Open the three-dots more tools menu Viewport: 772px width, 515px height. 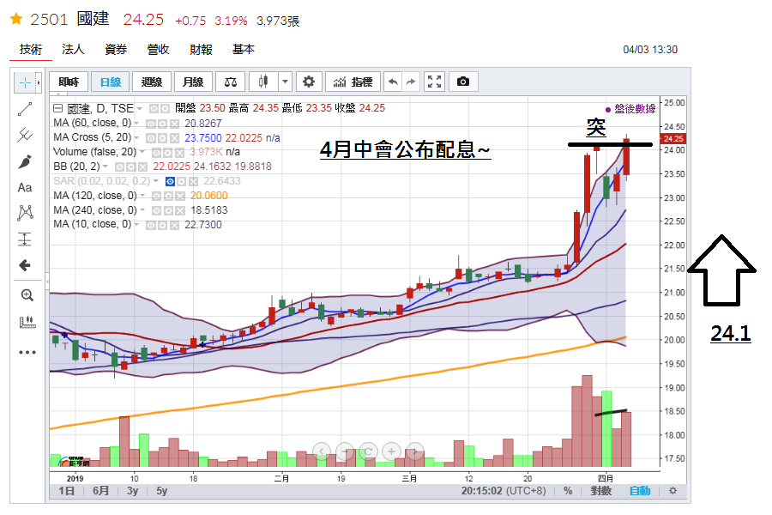27,353
